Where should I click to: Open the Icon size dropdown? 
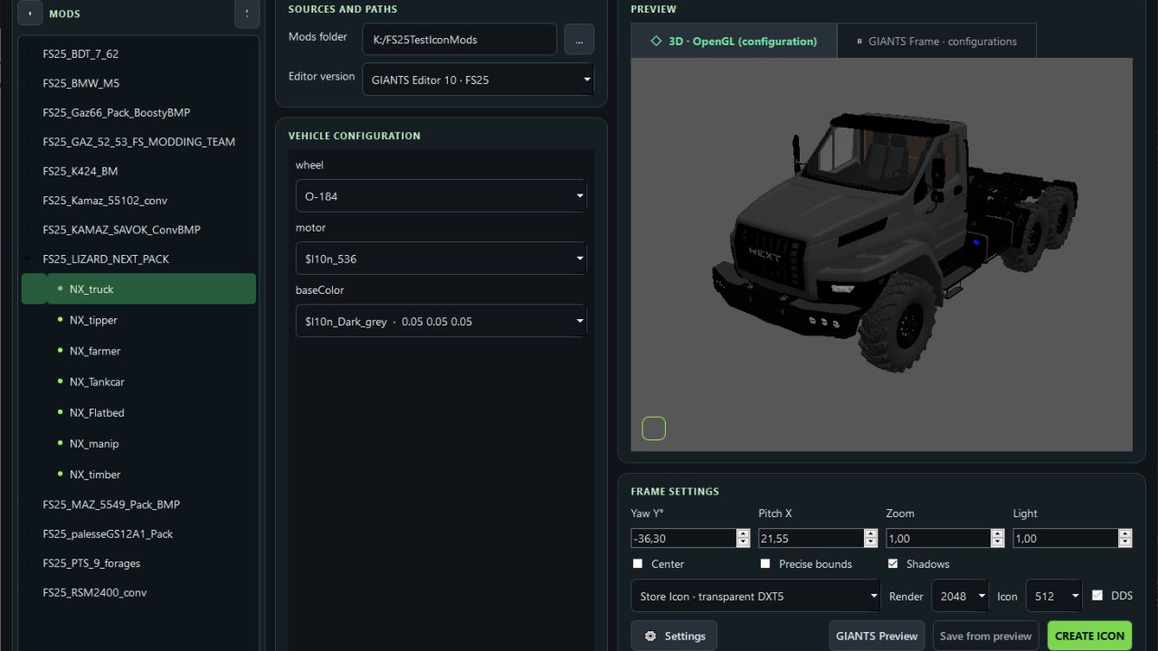pos(1054,597)
